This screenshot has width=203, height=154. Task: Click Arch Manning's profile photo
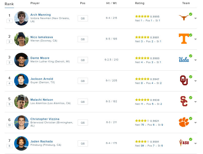[21, 18]
